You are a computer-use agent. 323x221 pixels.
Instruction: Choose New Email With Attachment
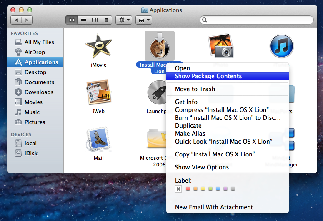point(228,207)
